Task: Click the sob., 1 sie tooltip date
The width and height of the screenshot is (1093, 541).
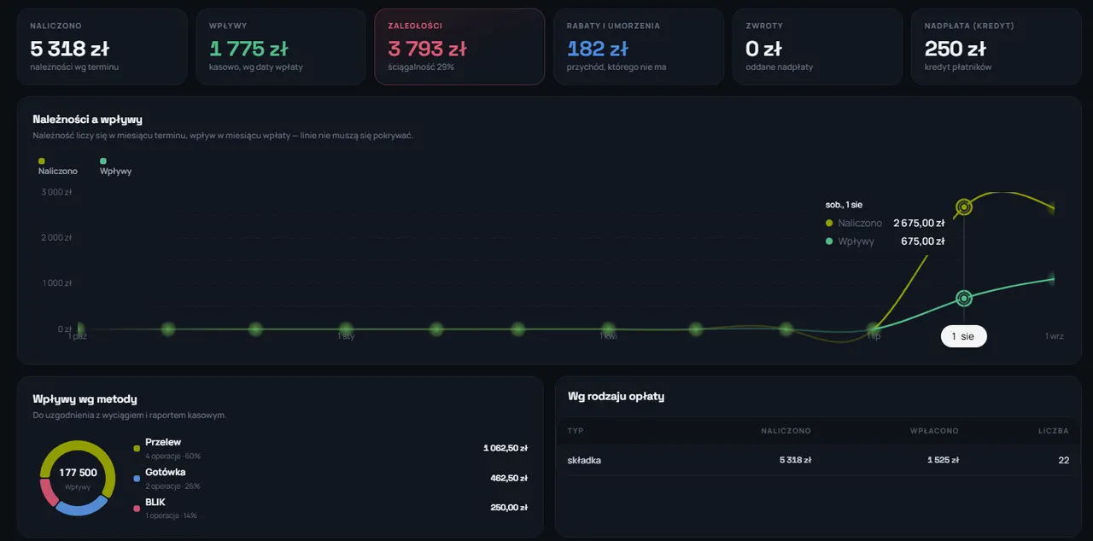Action: click(x=844, y=205)
